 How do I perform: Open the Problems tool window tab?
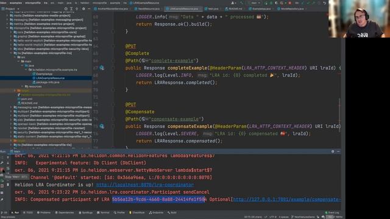point(44,212)
